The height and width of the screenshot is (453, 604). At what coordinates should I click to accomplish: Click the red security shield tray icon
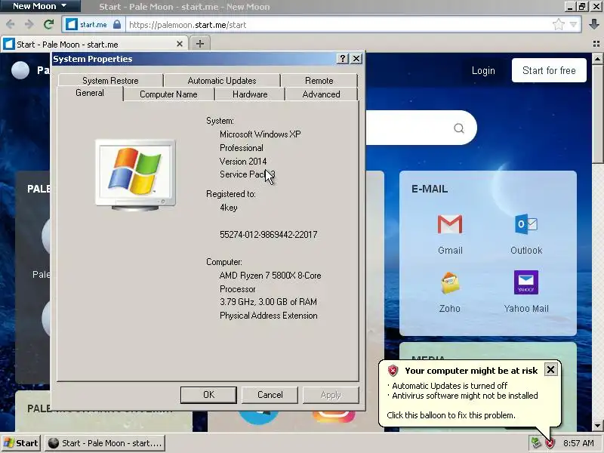coord(550,443)
